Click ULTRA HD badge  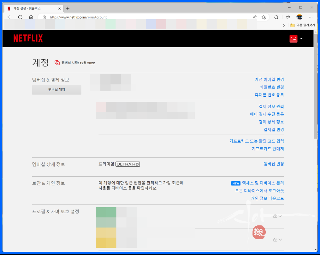pyautogui.click(x=128, y=164)
